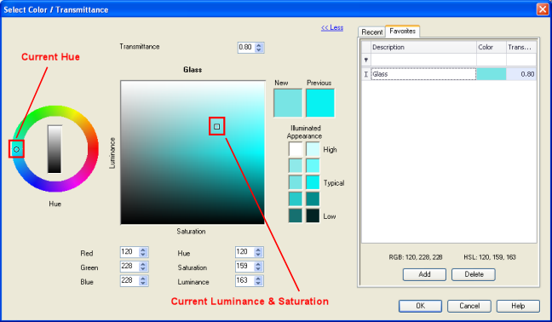
Task: Switch to the Recent tab
Action: pos(371,32)
